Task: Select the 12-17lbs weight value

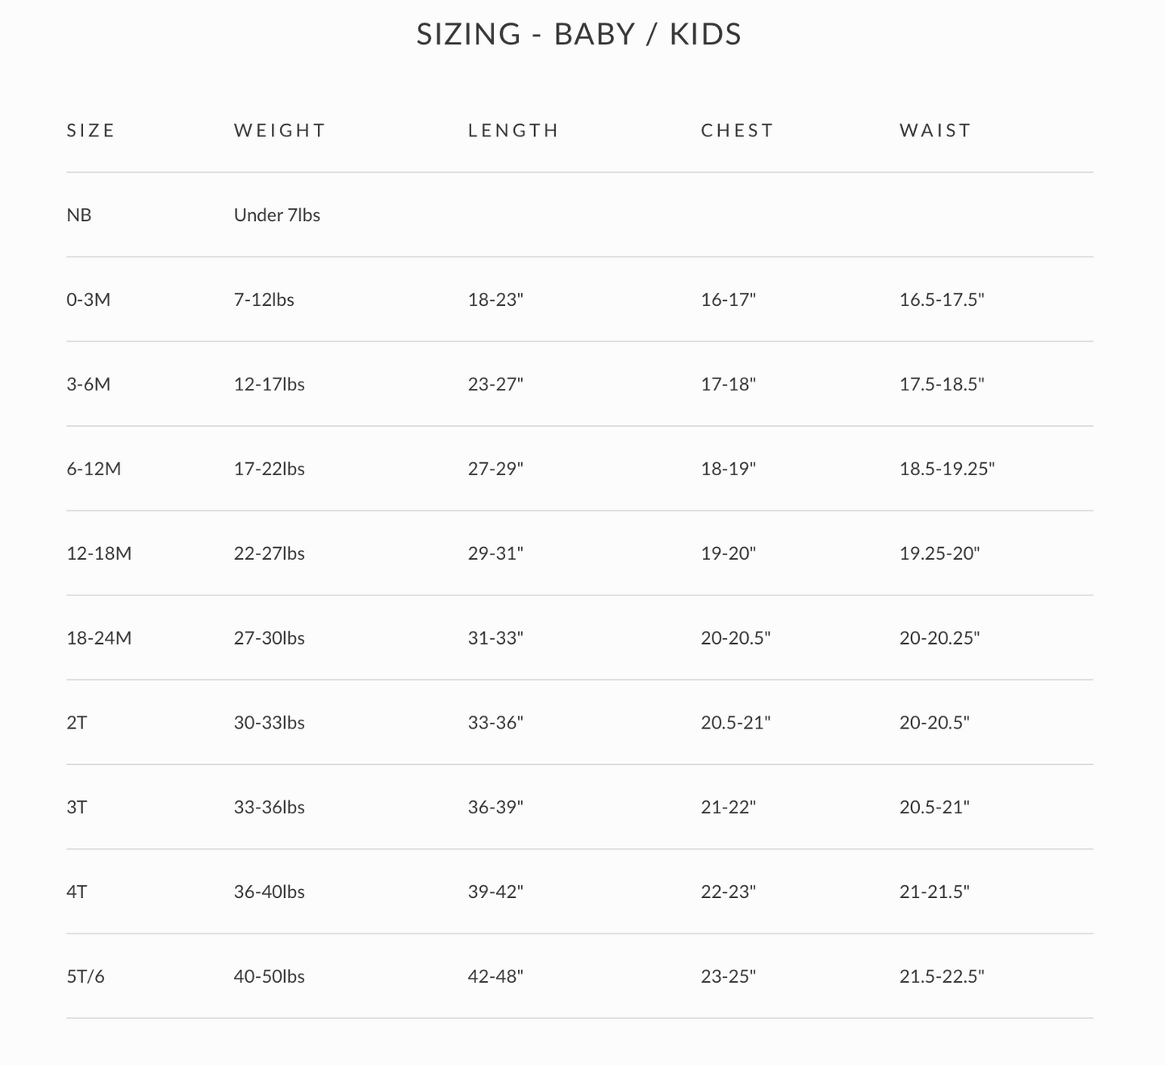Action: [x=270, y=385]
